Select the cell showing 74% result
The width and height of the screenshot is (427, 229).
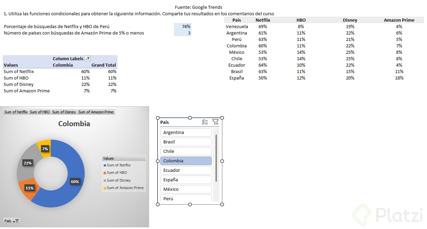tap(183, 26)
